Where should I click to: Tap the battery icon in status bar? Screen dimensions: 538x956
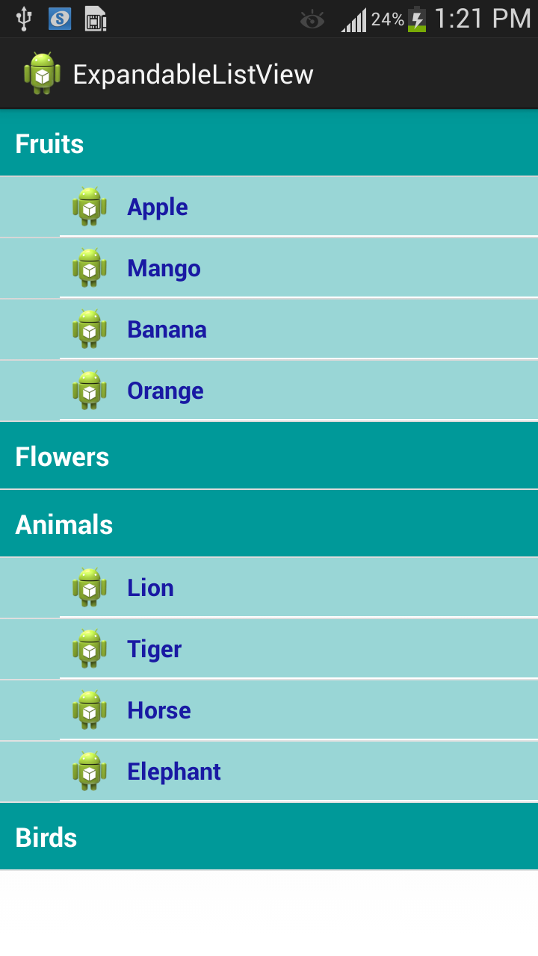click(417, 19)
